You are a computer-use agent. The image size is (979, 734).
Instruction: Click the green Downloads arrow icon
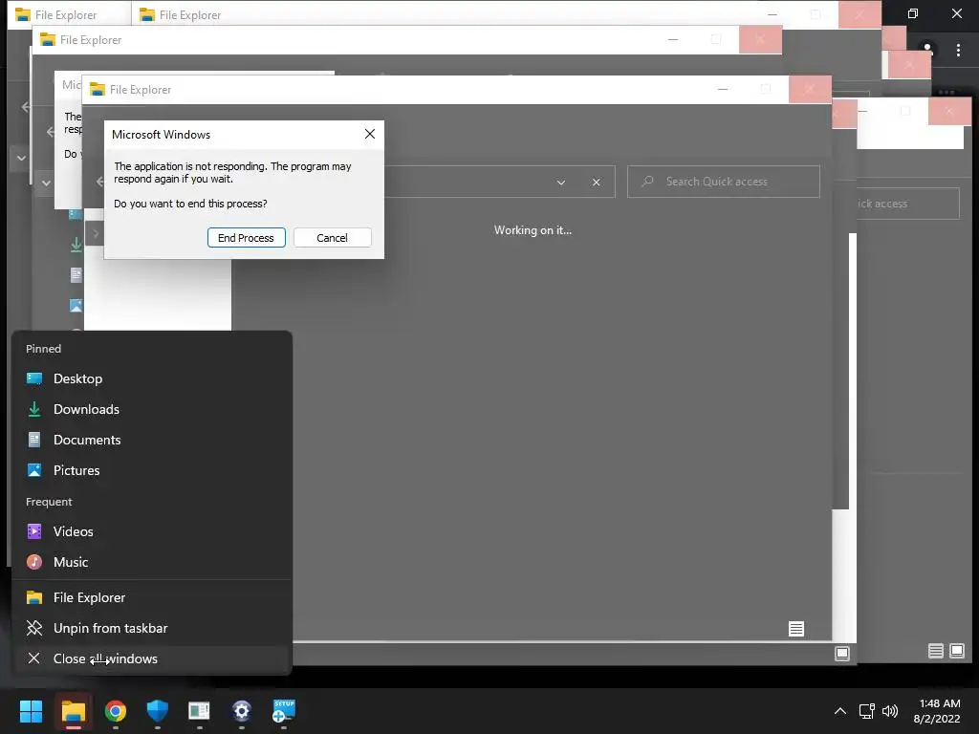(34, 409)
